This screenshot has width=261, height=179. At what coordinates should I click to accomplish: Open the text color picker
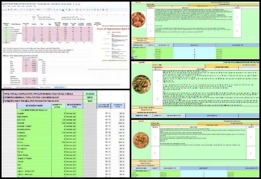tap(63, 10)
